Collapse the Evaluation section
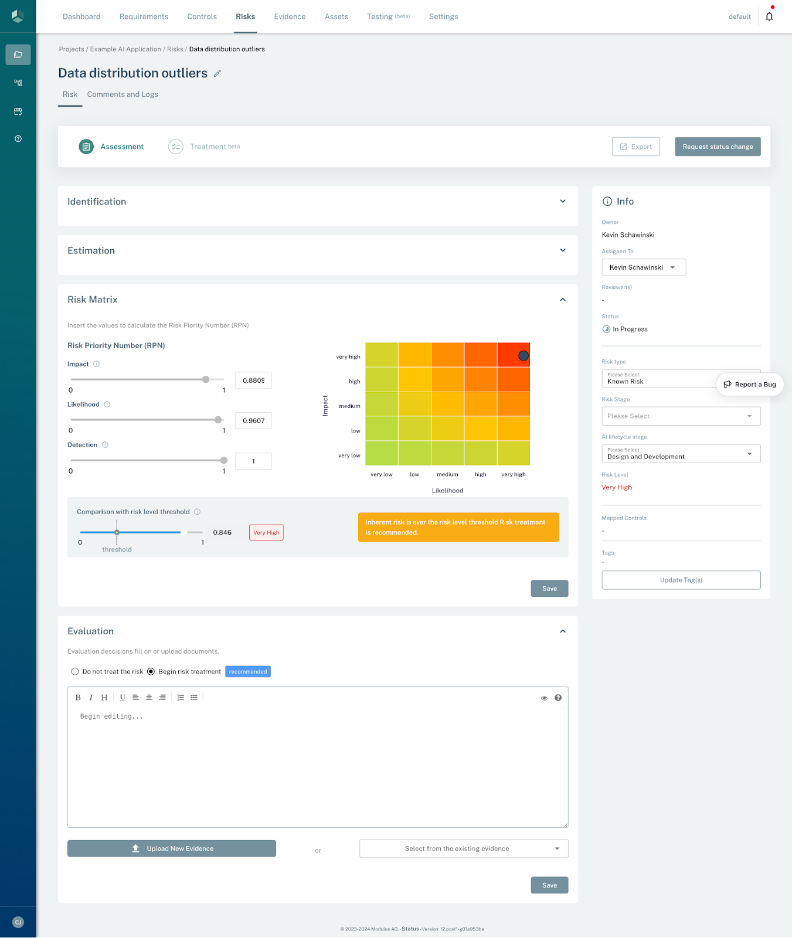792x938 pixels. coord(563,631)
